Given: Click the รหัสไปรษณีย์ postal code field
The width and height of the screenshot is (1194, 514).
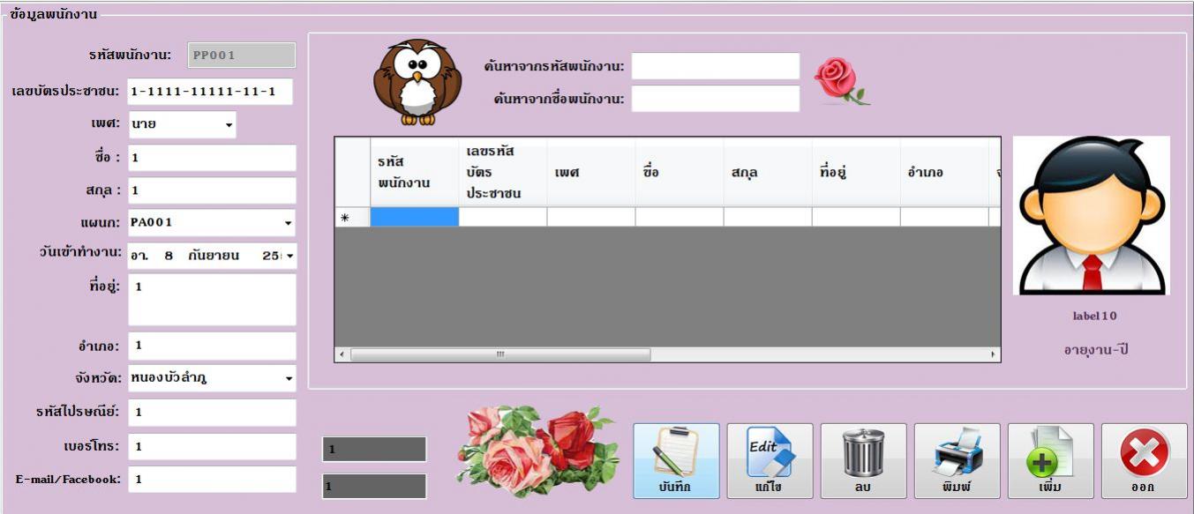Looking at the screenshot, I should coord(212,413).
